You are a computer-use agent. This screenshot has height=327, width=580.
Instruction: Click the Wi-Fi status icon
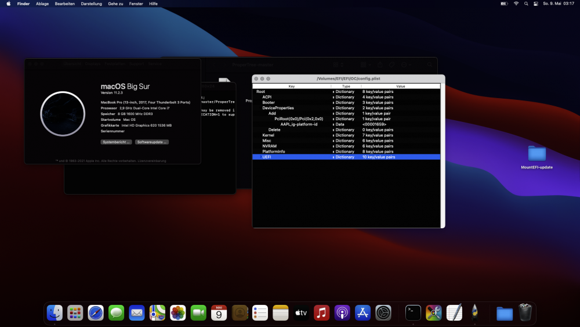click(516, 3)
